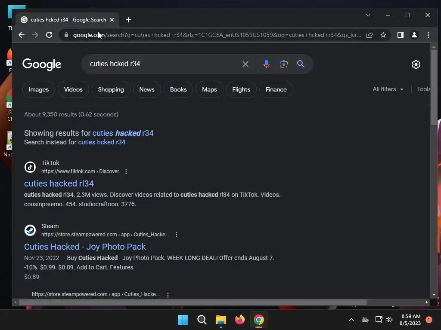441x330 pixels.
Task: Clear the search box text
Action: coord(245,64)
